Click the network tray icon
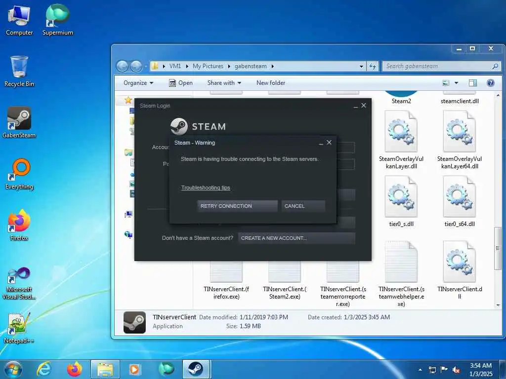 432,370
